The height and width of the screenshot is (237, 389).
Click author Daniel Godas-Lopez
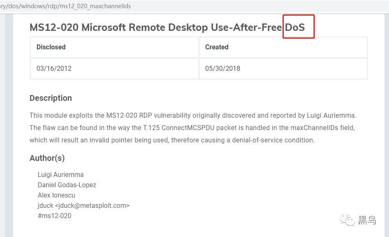pyautogui.click(x=67, y=185)
